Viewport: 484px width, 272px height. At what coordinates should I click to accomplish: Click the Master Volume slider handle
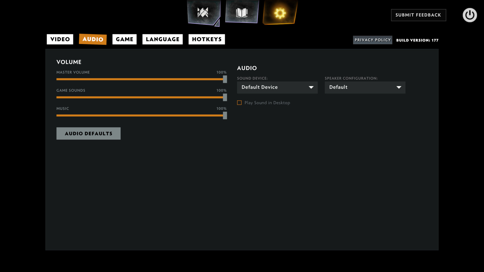click(x=225, y=79)
